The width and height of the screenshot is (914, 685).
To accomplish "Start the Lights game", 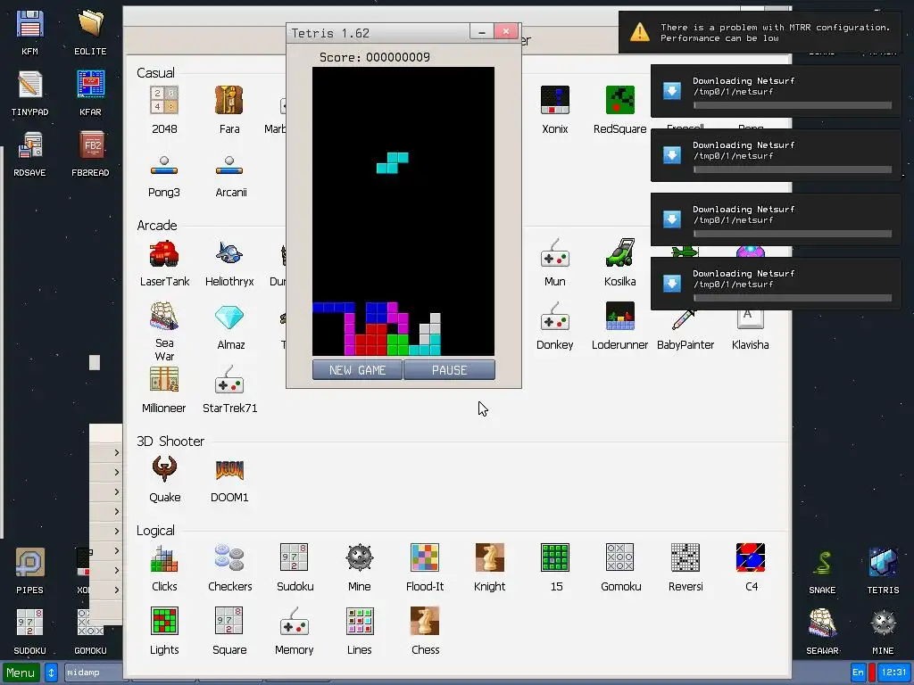I will click(164, 621).
